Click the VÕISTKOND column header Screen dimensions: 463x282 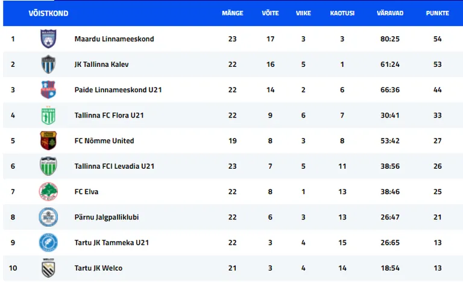(x=48, y=13)
